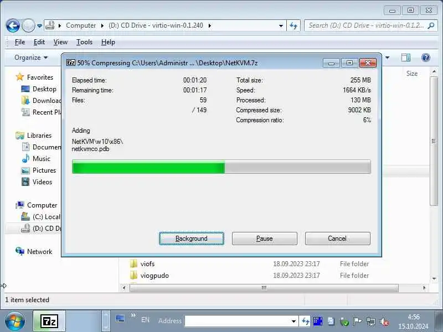Open the Edit menu
This screenshot has height=332, width=443.
(39, 42)
